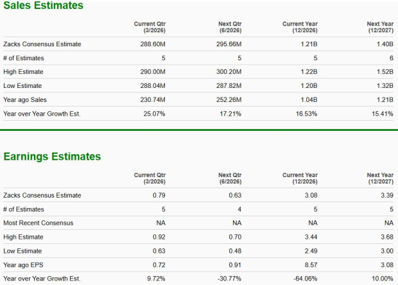Click the earnings Low Estimate value 2.49
This screenshot has height=285, width=398.
coord(311,251)
